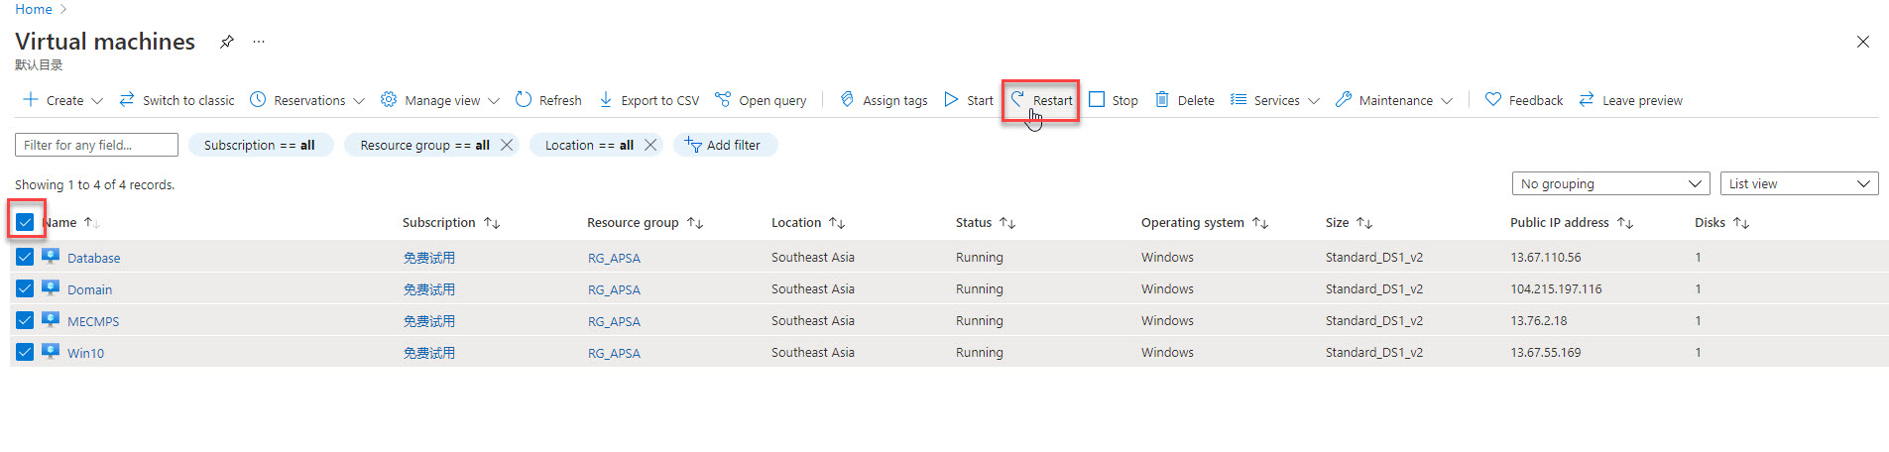Deselect the Win10 VM checkbox

(25, 353)
